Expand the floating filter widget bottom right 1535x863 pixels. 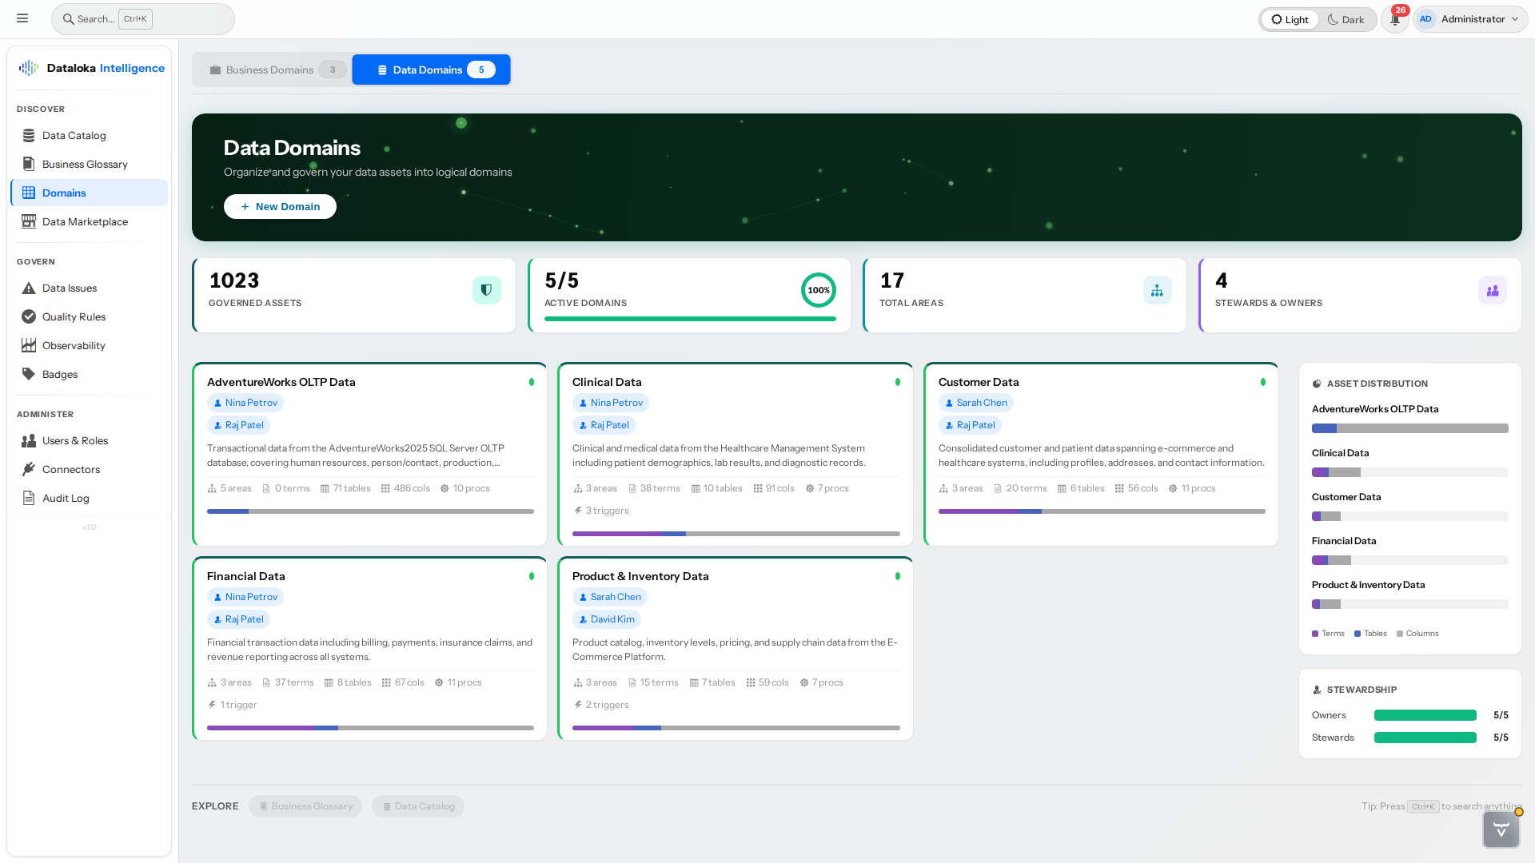(x=1501, y=829)
